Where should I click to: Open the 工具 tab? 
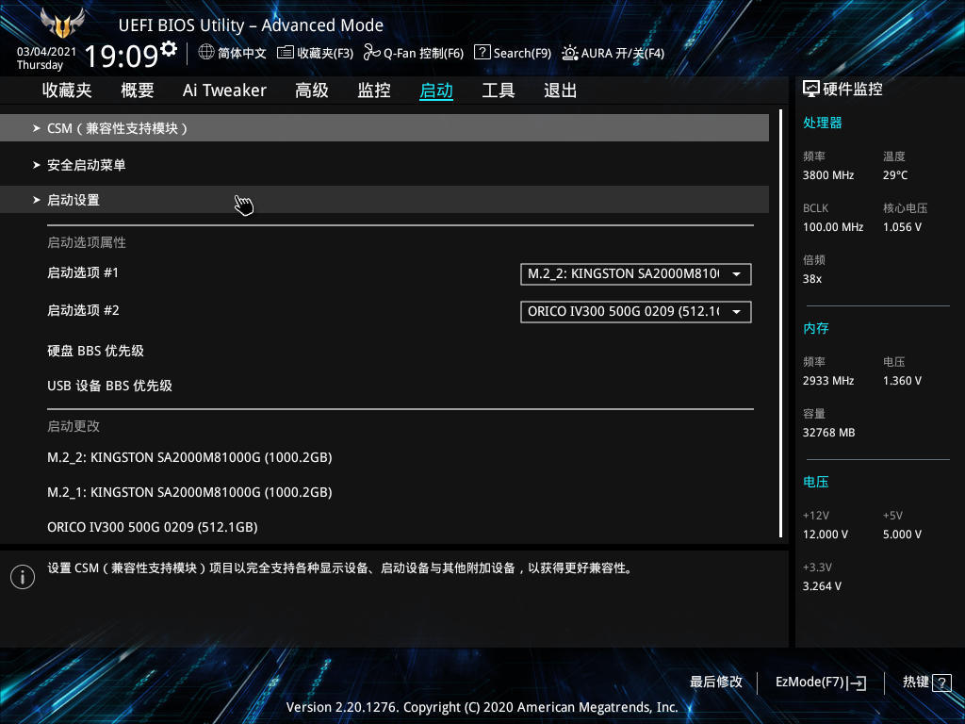pyautogui.click(x=498, y=90)
